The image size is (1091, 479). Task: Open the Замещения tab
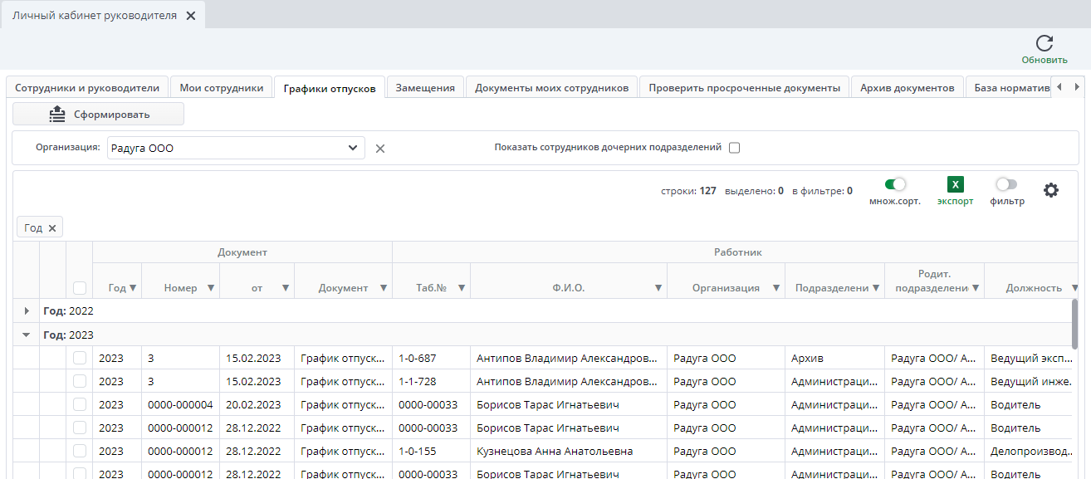425,87
